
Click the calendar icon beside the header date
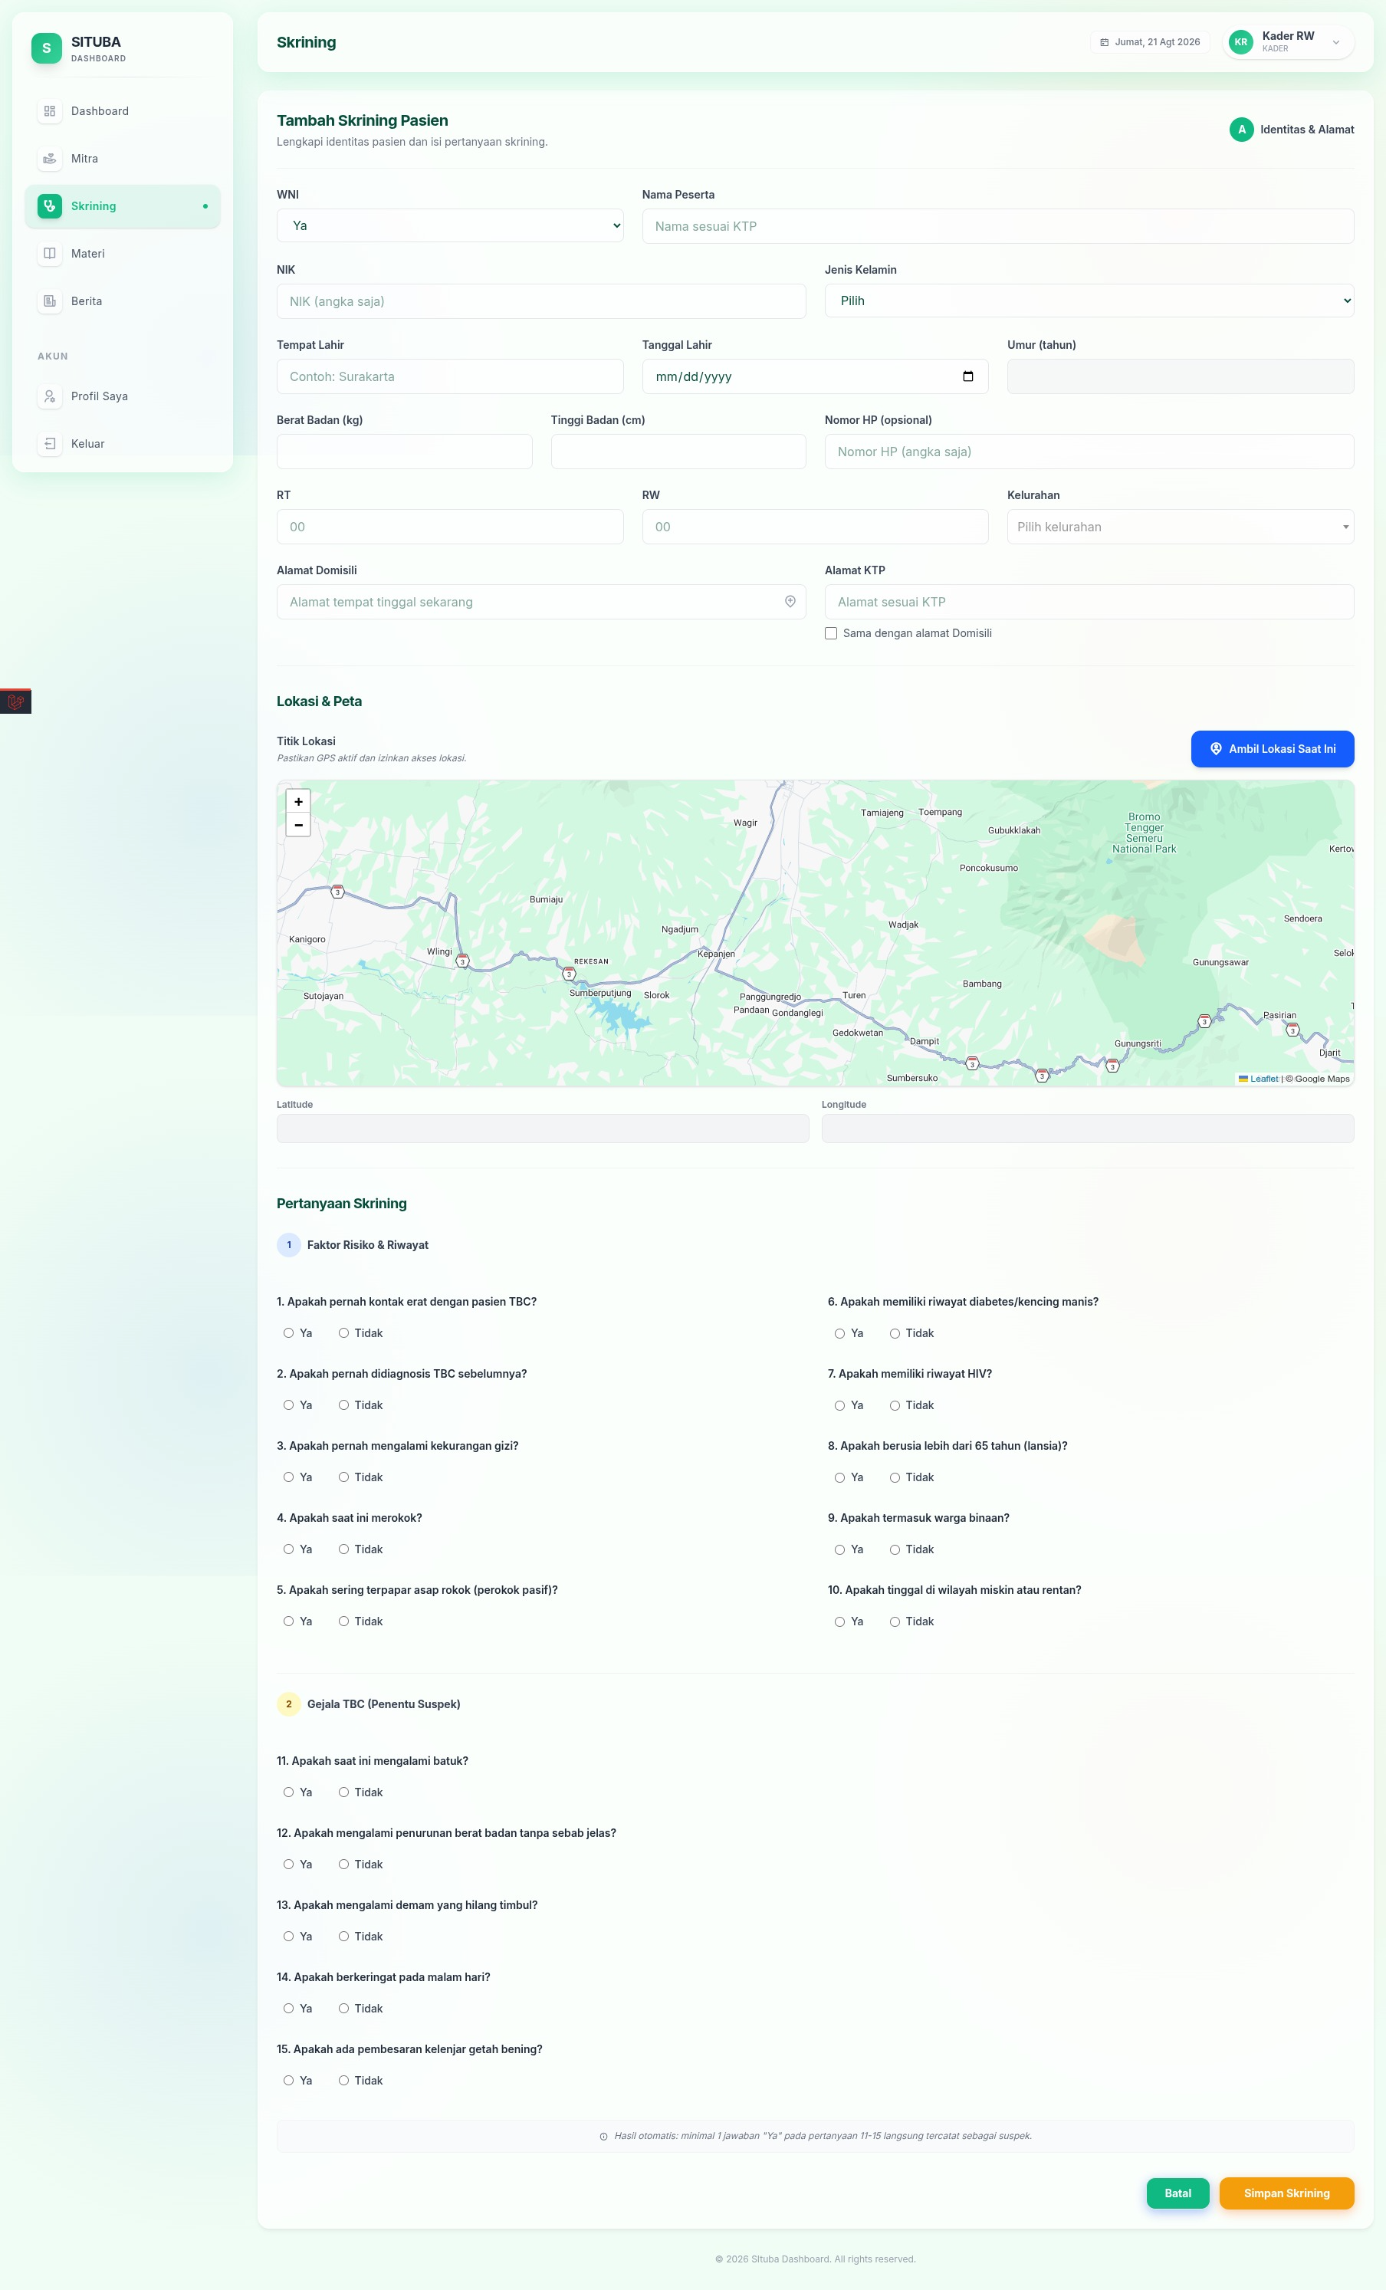(x=1105, y=43)
